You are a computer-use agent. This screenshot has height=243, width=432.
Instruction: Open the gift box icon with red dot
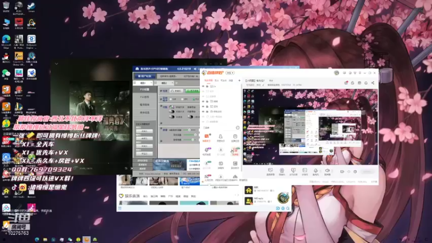[x=346, y=83]
